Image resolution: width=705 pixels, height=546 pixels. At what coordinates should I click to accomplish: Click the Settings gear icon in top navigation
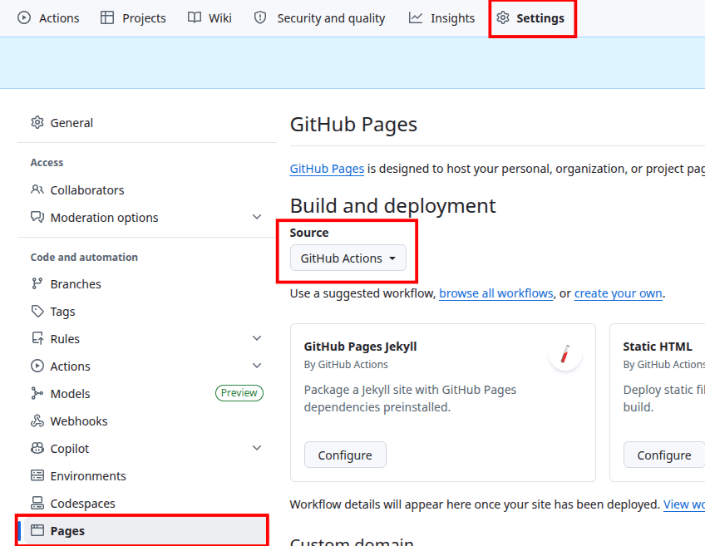pyautogui.click(x=503, y=18)
